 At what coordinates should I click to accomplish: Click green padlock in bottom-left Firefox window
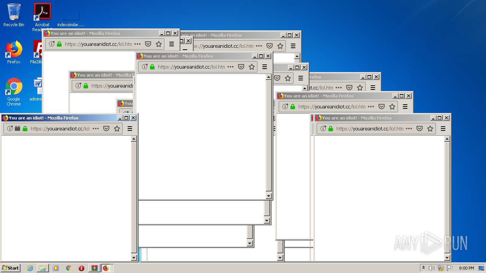(x=25, y=129)
